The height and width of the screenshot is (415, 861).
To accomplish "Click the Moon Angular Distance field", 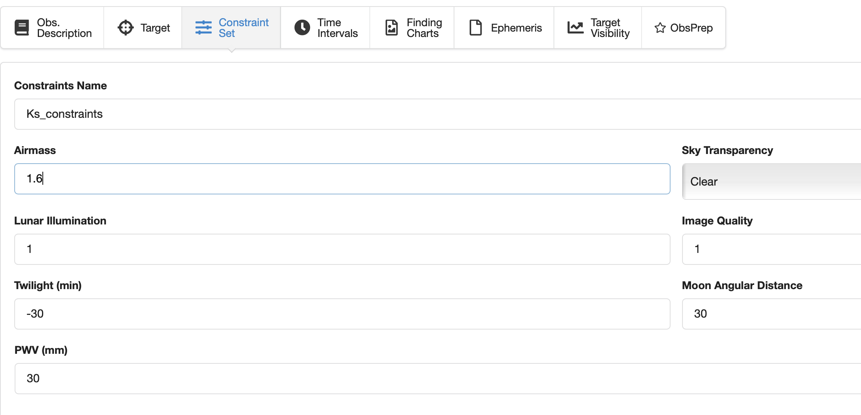I will coord(771,314).
